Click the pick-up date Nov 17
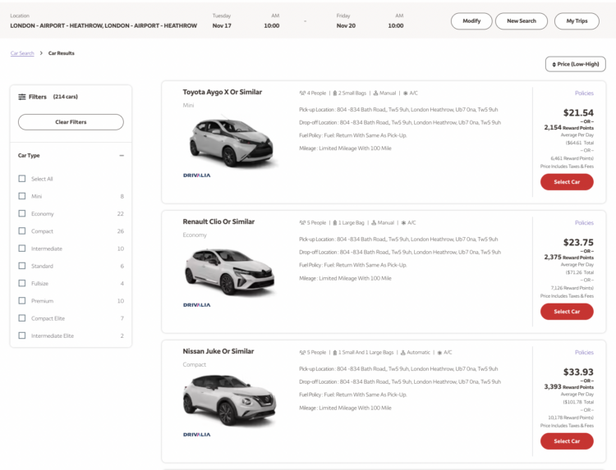Screen dimensions: 616x470 point(222,26)
